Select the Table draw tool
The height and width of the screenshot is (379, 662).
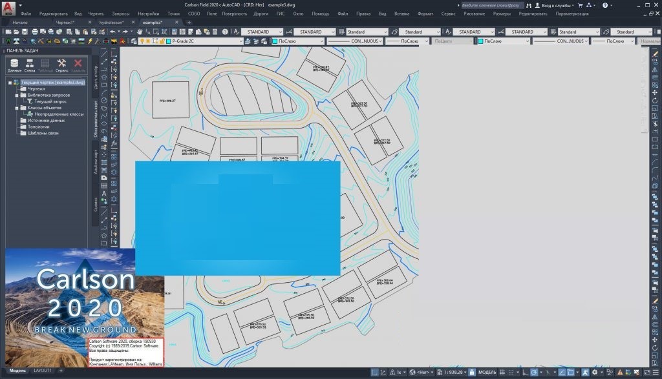tap(104, 186)
